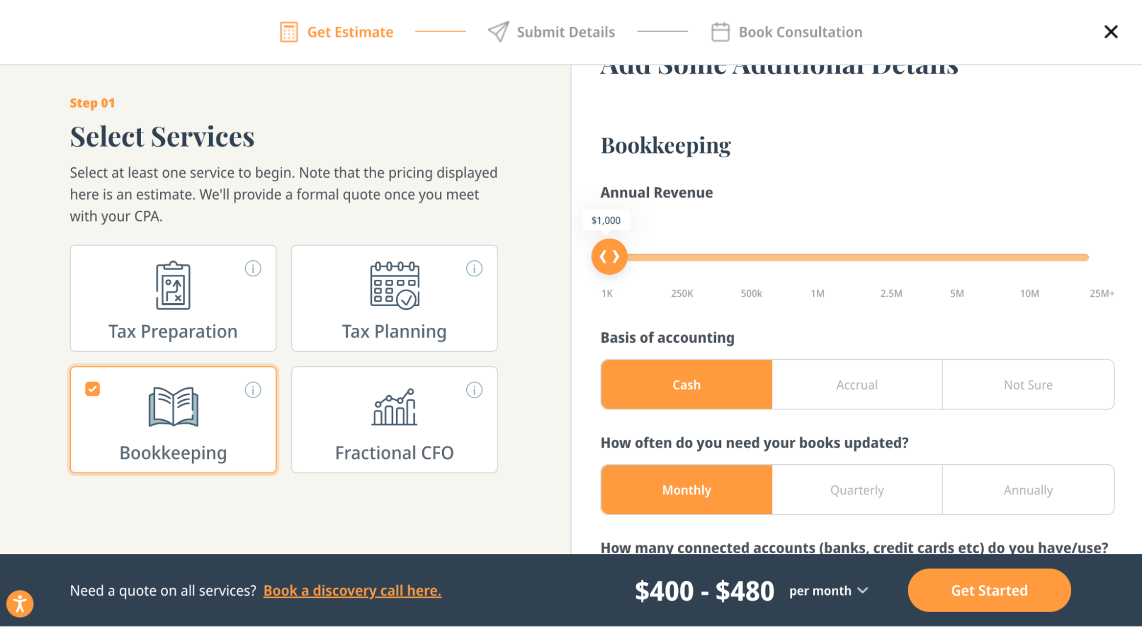Open the accessibility widget icon
The width and height of the screenshot is (1142, 627).
20,604
